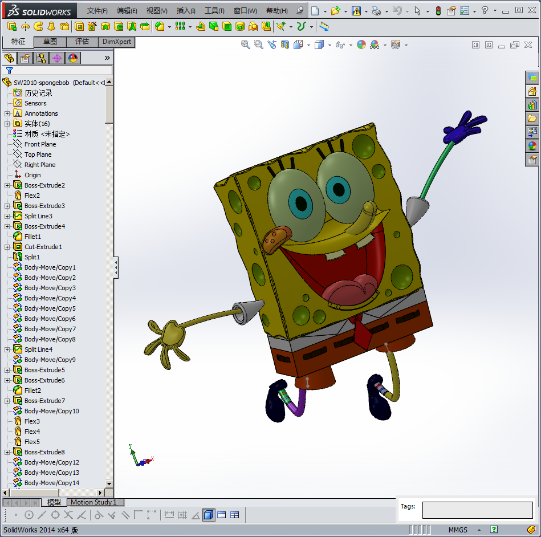Click the Print icon
Viewport: 541px width, 537px height.
(376, 11)
